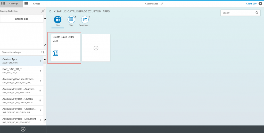Select Accounts Payable - Analytics catalog
This screenshot has width=264, height=133.
click(22, 91)
